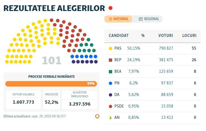Image resolution: width=206 pixels, height=131 pixels.
Task: Click the orange 99% progress bar
Action: pyautogui.click(x=51, y=84)
